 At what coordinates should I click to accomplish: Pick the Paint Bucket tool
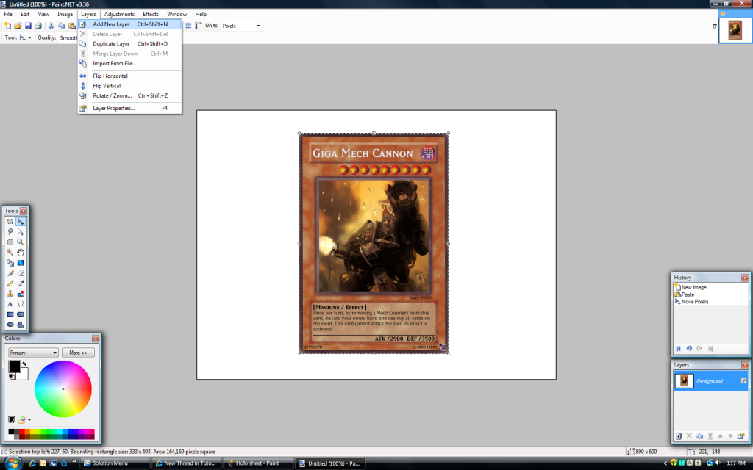click(x=10, y=262)
